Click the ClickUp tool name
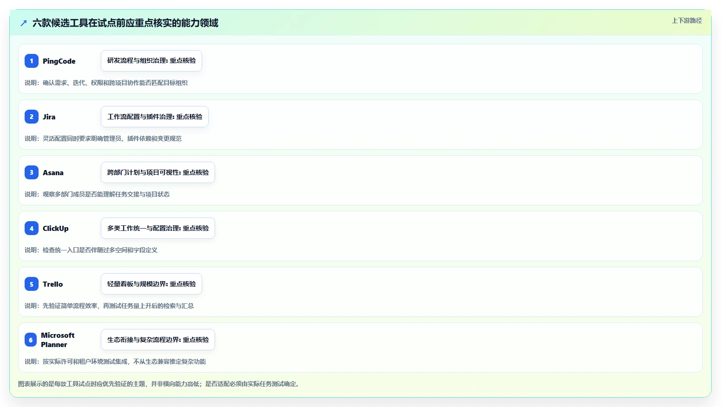Image resolution: width=721 pixels, height=407 pixels. pos(56,228)
